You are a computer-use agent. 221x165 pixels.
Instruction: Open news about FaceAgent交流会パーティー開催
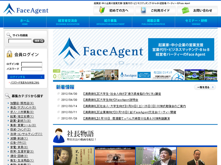click(x=130, y=112)
